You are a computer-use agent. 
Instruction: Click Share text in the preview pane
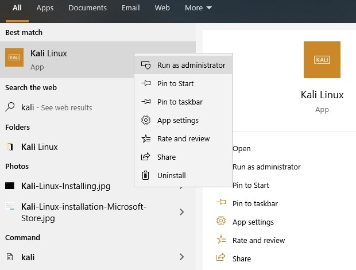pos(242,259)
